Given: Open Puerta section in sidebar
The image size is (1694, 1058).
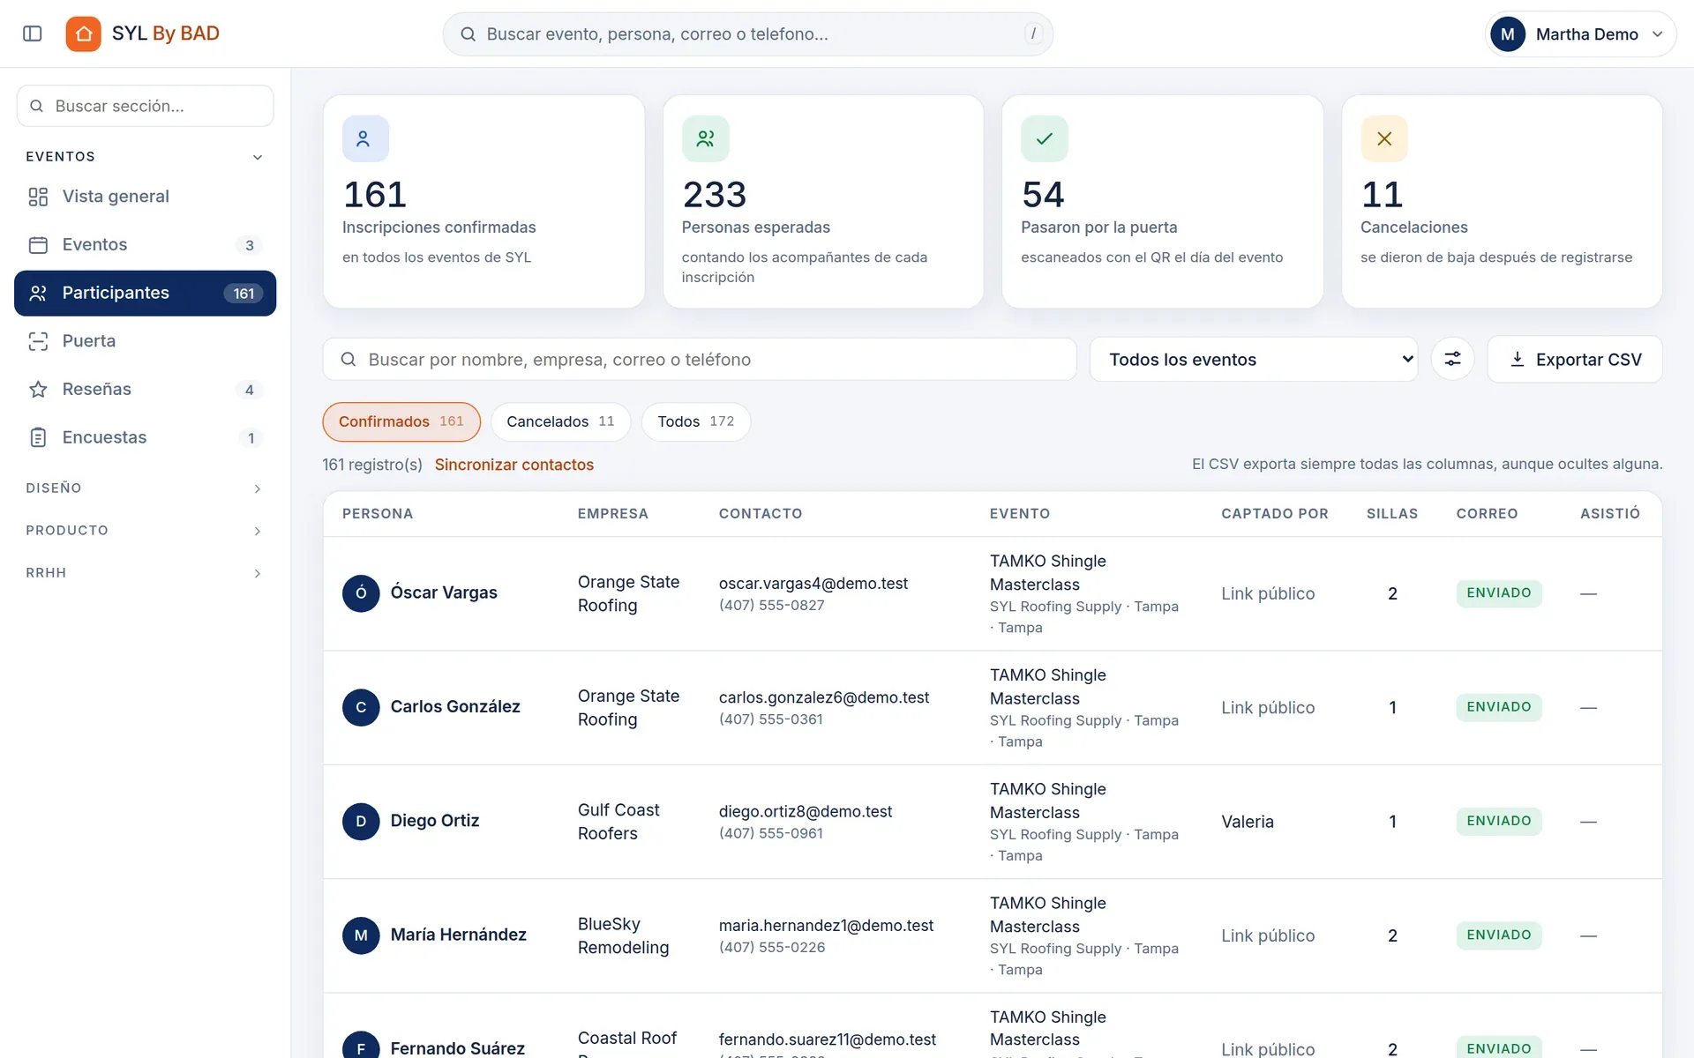Looking at the screenshot, I should click(145, 341).
